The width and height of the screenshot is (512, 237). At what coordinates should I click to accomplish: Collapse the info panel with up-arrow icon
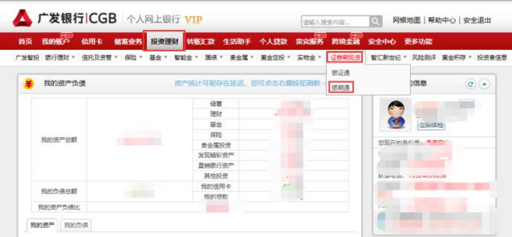(484, 84)
